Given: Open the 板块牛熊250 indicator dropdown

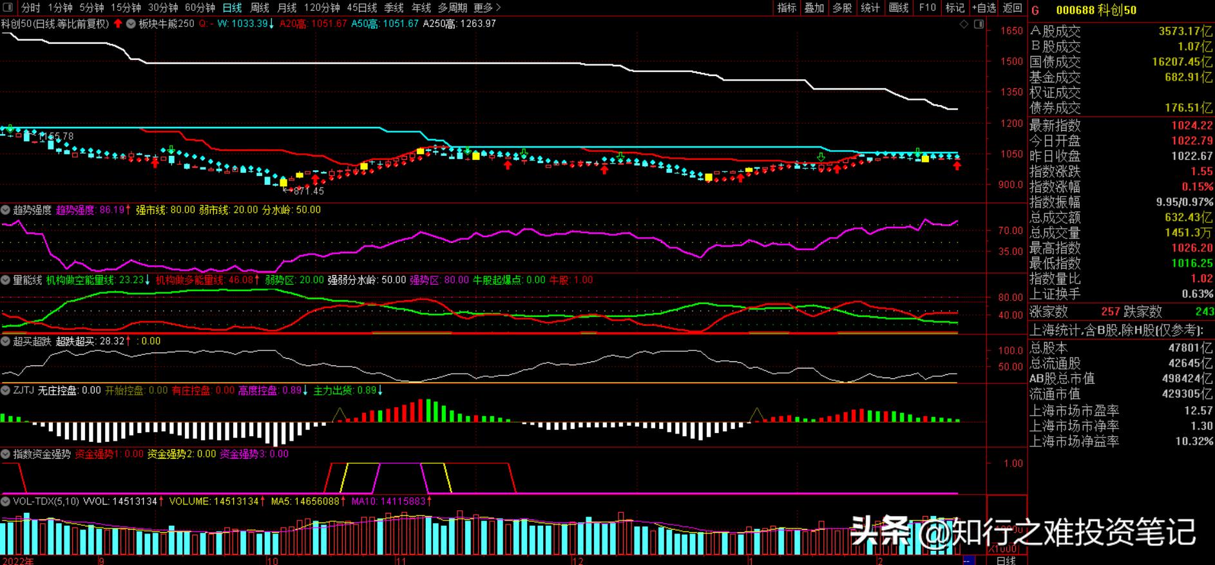Looking at the screenshot, I should click(x=132, y=24).
